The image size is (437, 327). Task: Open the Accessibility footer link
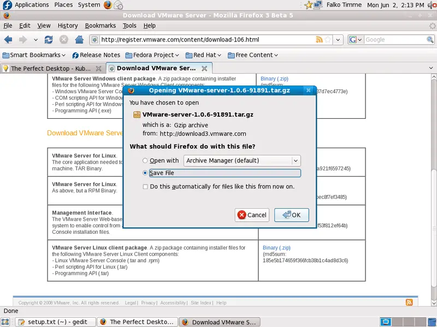[173, 303]
